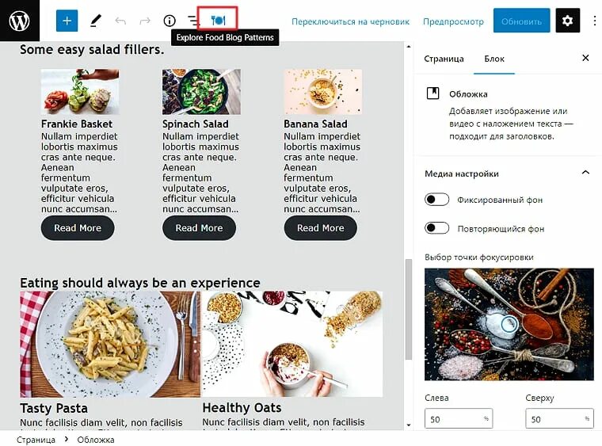Enable the Фиксированный фон toggle
Viewport: 602px width, 446px height.
436,200
